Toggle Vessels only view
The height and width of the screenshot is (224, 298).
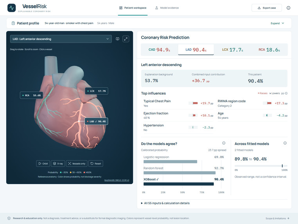pos(77,163)
